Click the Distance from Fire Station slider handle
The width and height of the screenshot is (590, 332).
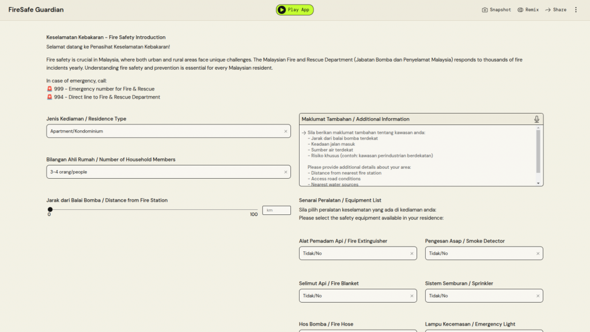tap(50, 210)
